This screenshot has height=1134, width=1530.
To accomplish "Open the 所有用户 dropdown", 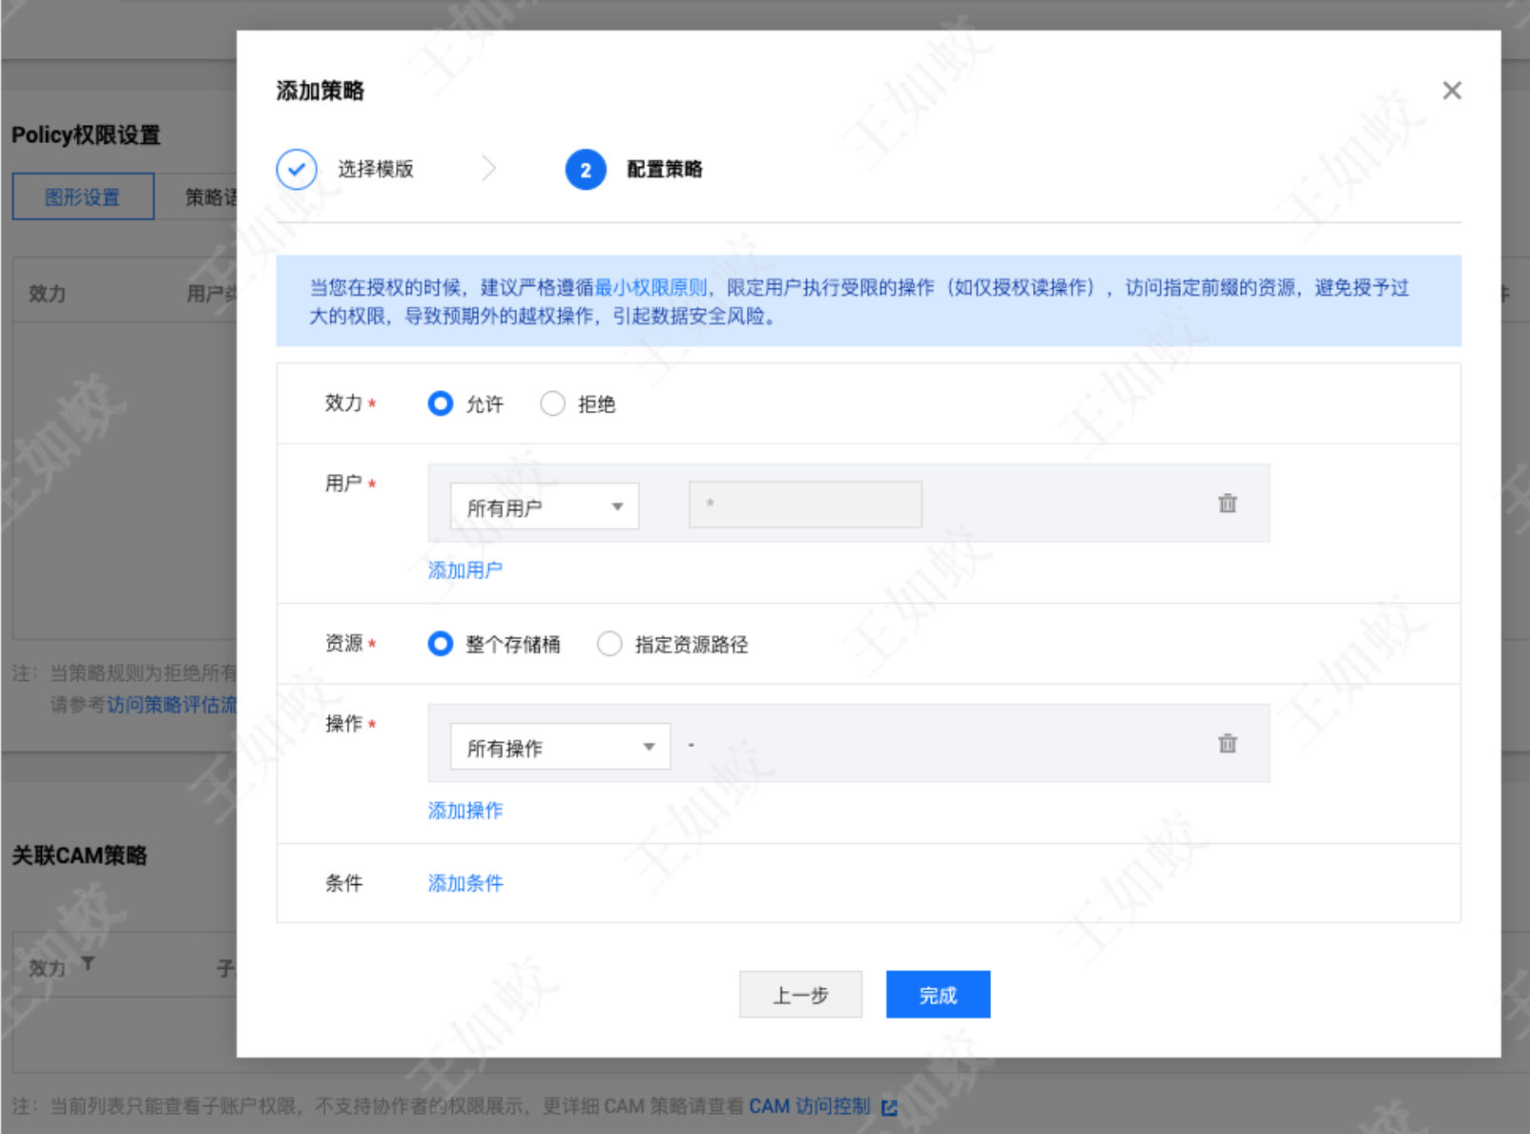I will [544, 507].
